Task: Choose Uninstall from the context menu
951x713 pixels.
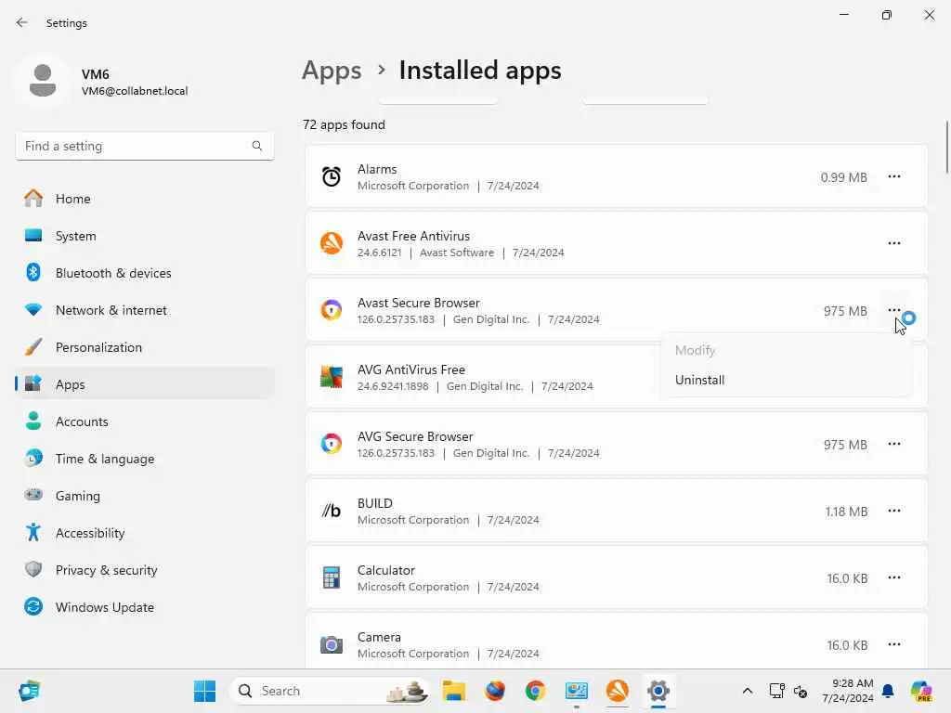Action: pos(787,380)
